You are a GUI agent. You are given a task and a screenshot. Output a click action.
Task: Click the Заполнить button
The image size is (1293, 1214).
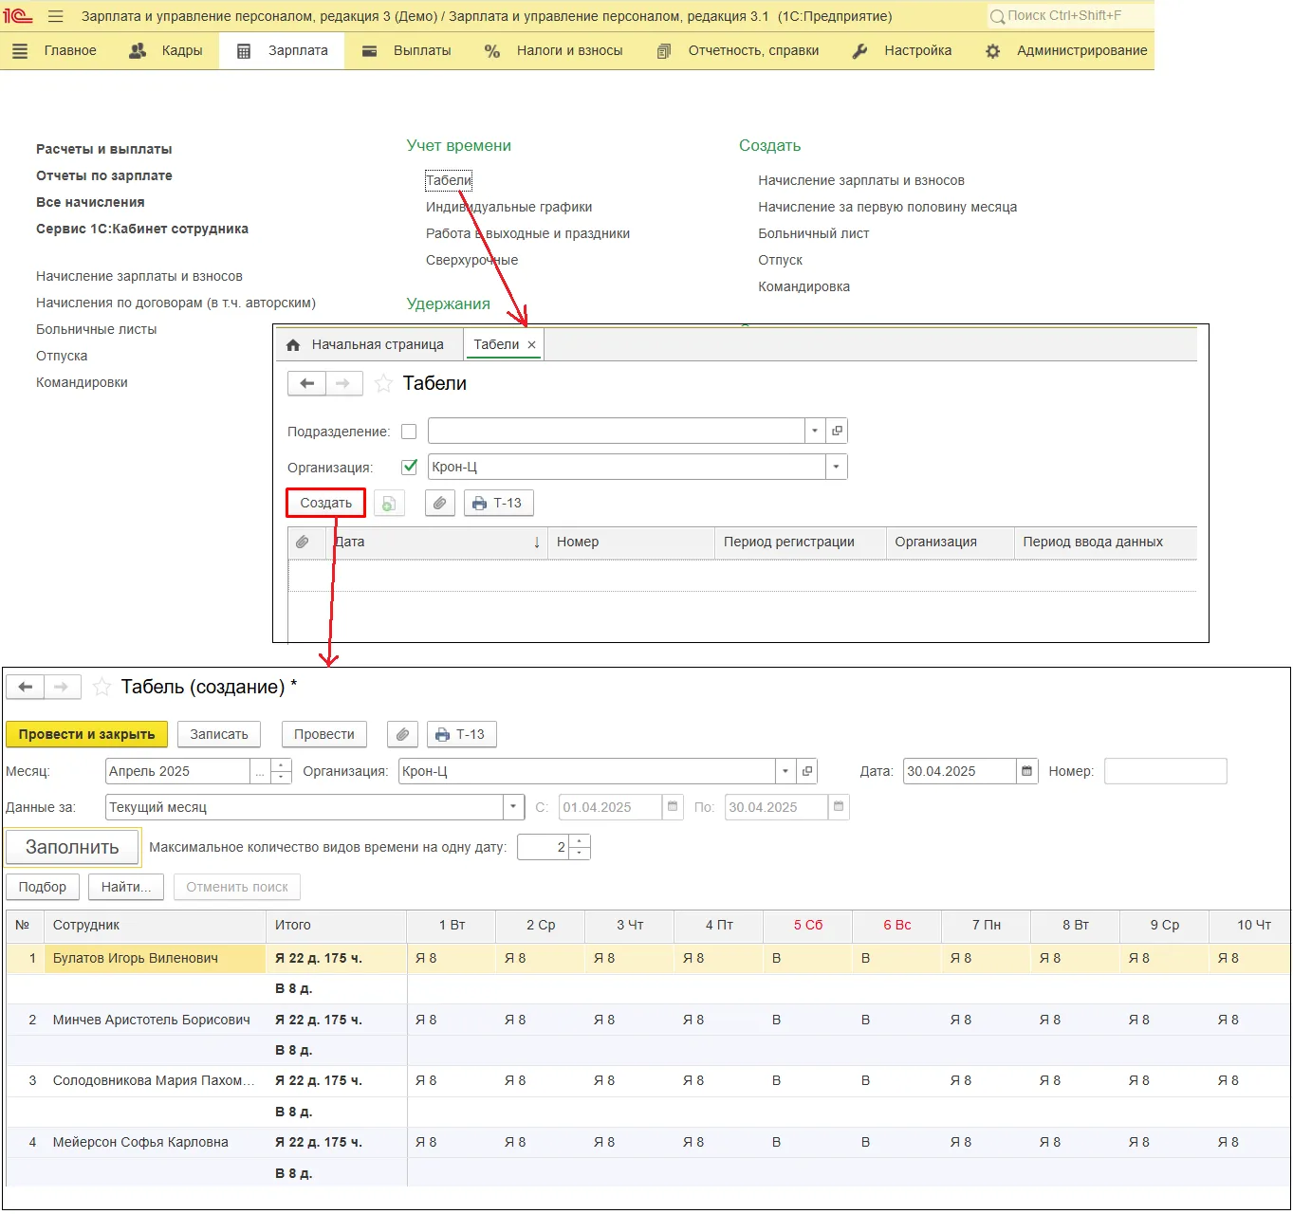[x=72, y=847]
